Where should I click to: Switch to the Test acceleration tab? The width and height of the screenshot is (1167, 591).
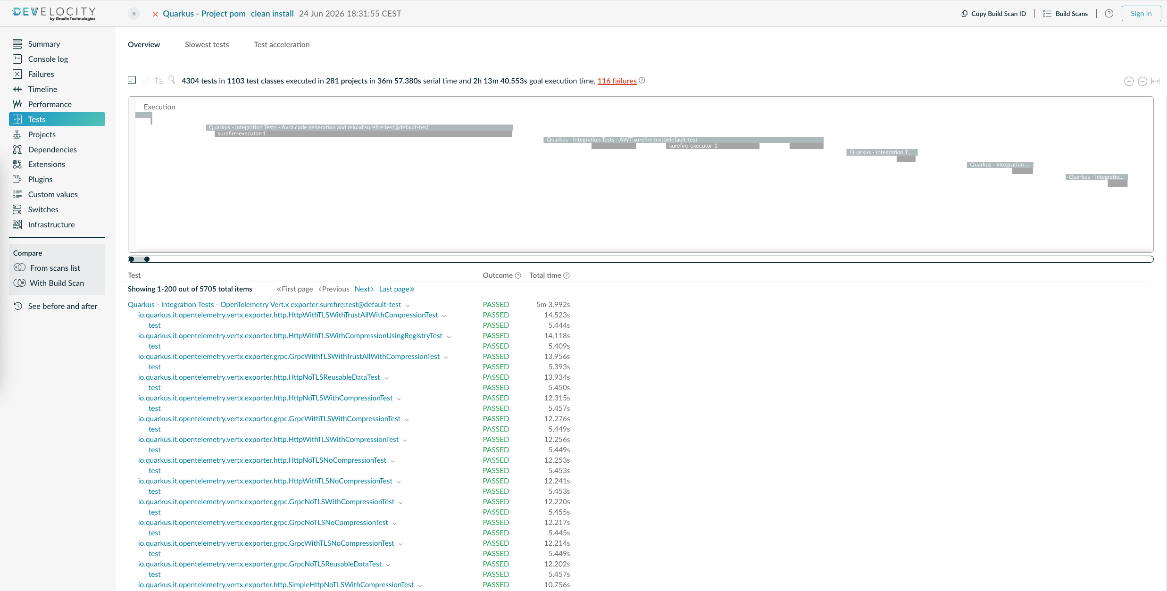pyautogui.click(x=282, y=44)
